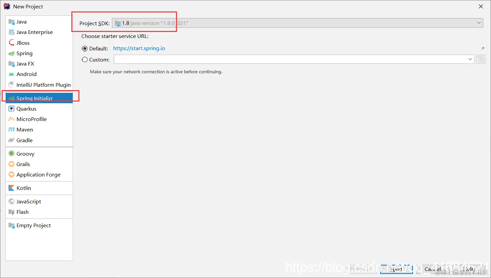Choose Flash project type
This screenshot has height=278, width=491.
(x=39, y=212)
